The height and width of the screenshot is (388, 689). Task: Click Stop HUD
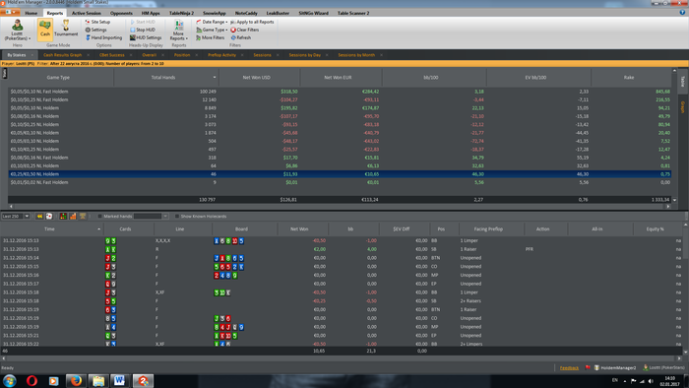(x=143, y=30)
